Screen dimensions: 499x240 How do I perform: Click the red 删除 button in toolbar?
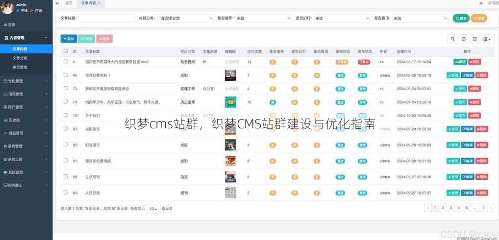[104, 39]
